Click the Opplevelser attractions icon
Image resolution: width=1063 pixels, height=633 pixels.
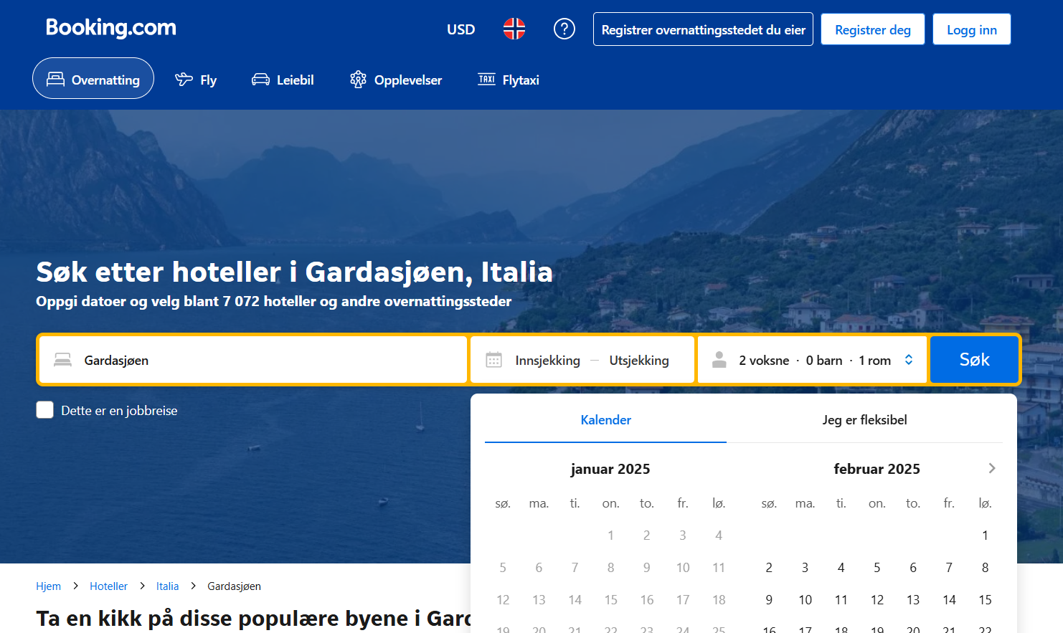[358, 80]
